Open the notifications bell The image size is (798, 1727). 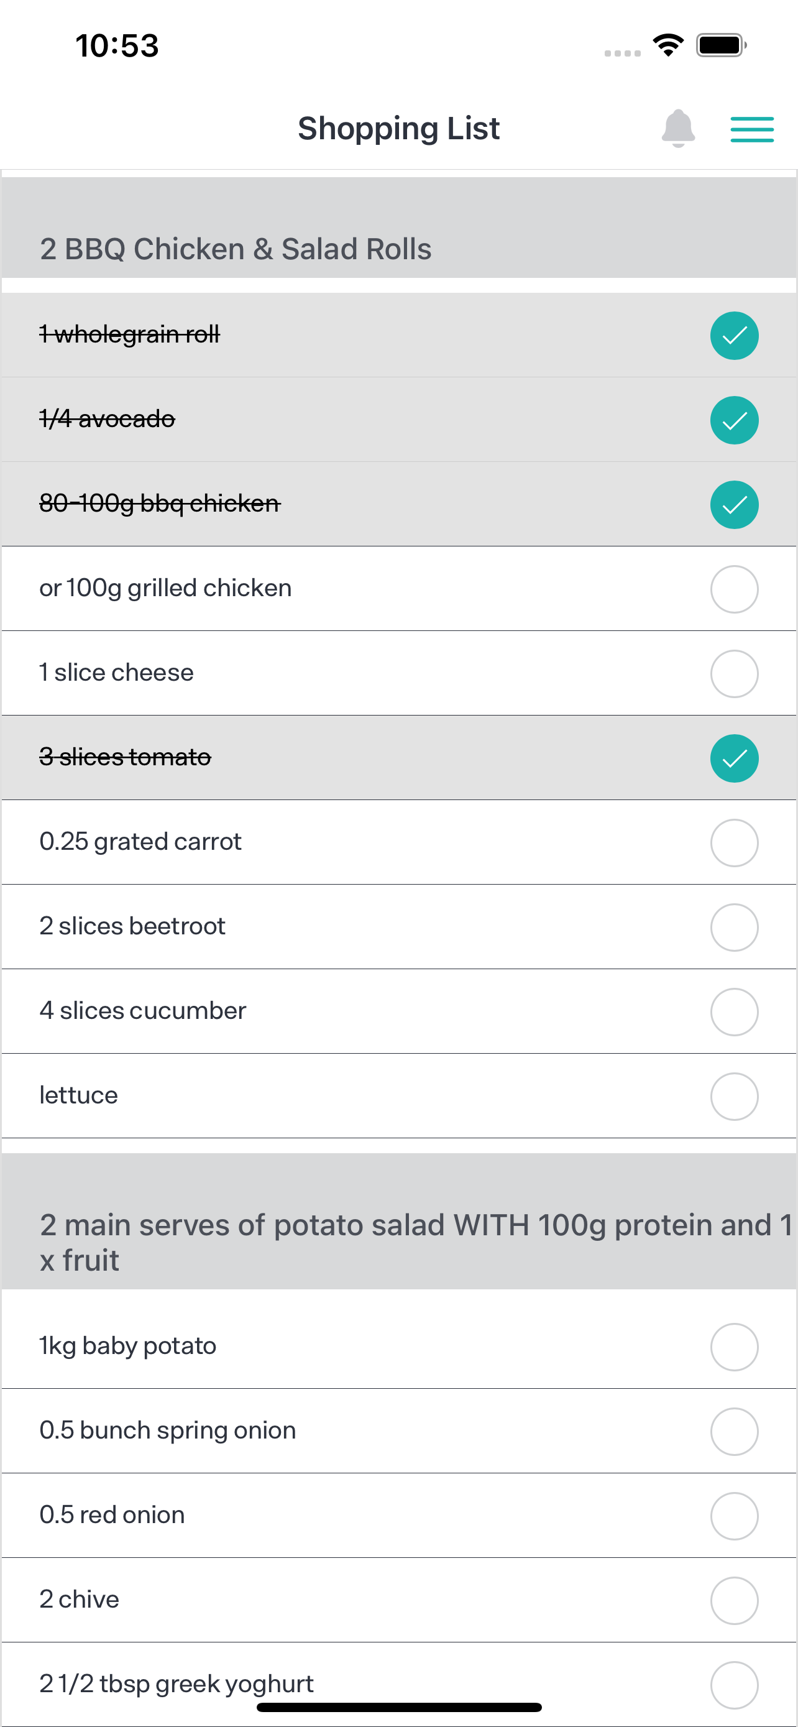[677, 128]
